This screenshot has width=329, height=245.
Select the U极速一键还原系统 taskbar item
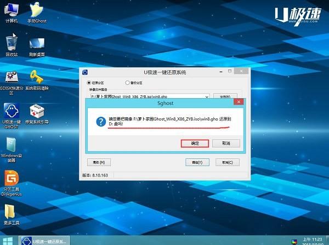(44, 241)
